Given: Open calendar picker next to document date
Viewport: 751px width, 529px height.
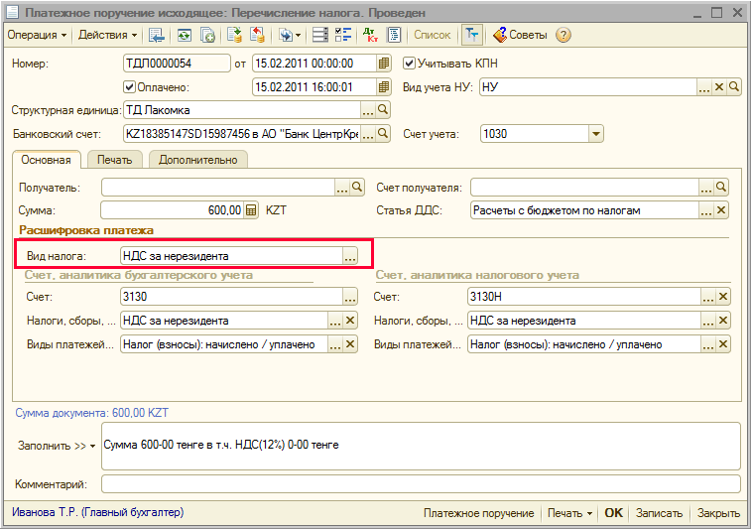Looking at the screenshot, I should pos(384,64).
